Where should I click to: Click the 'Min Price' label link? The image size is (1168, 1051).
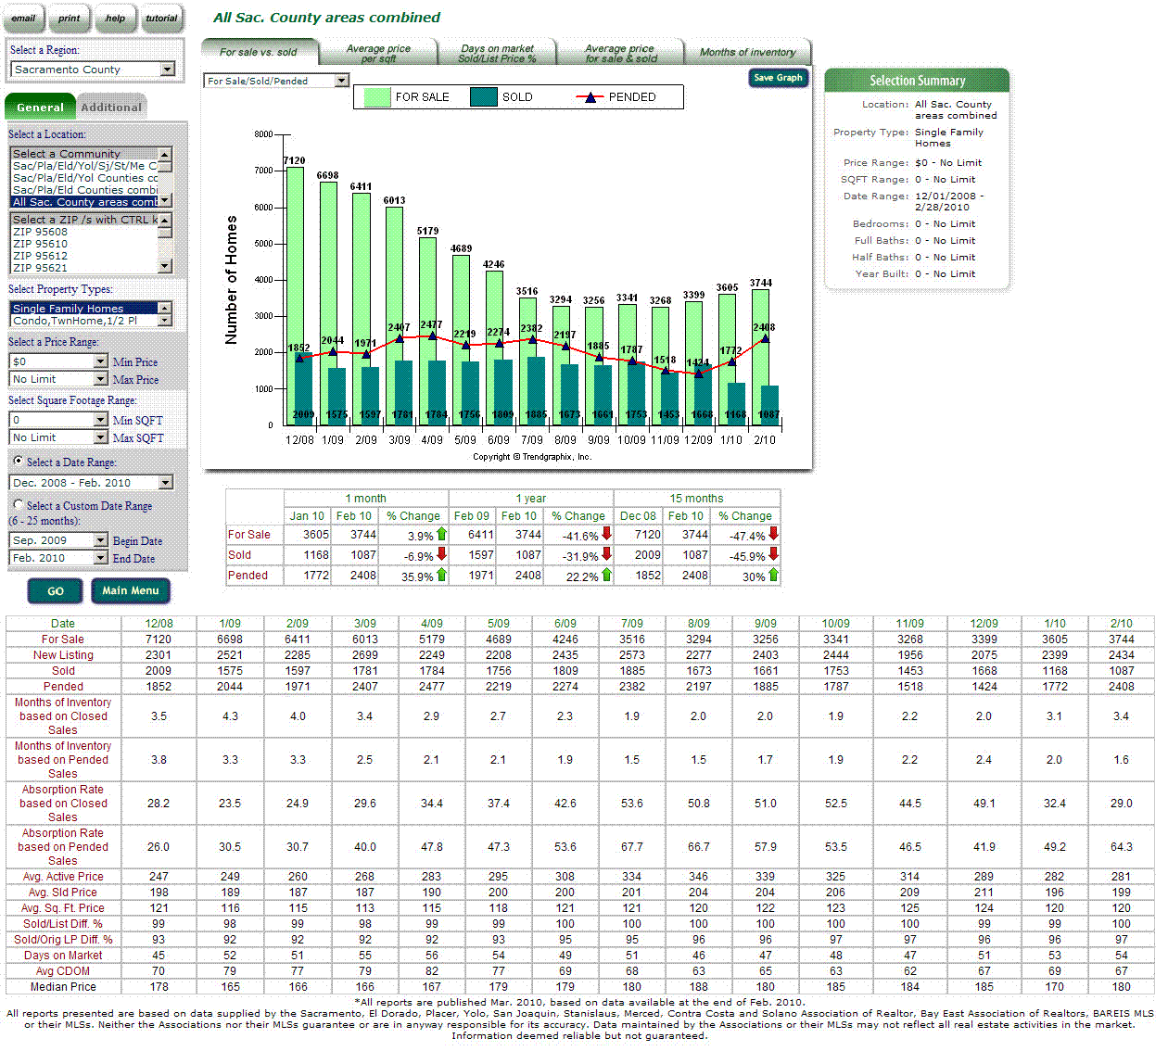tap(135, 362)
